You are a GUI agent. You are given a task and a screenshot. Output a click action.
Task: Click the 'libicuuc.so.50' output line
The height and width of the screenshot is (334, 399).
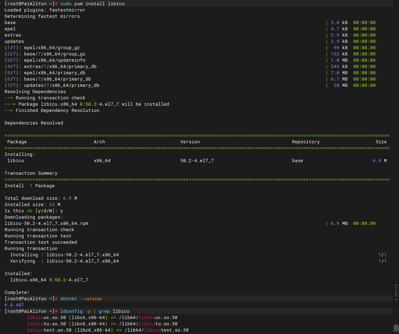coord(102,318)
